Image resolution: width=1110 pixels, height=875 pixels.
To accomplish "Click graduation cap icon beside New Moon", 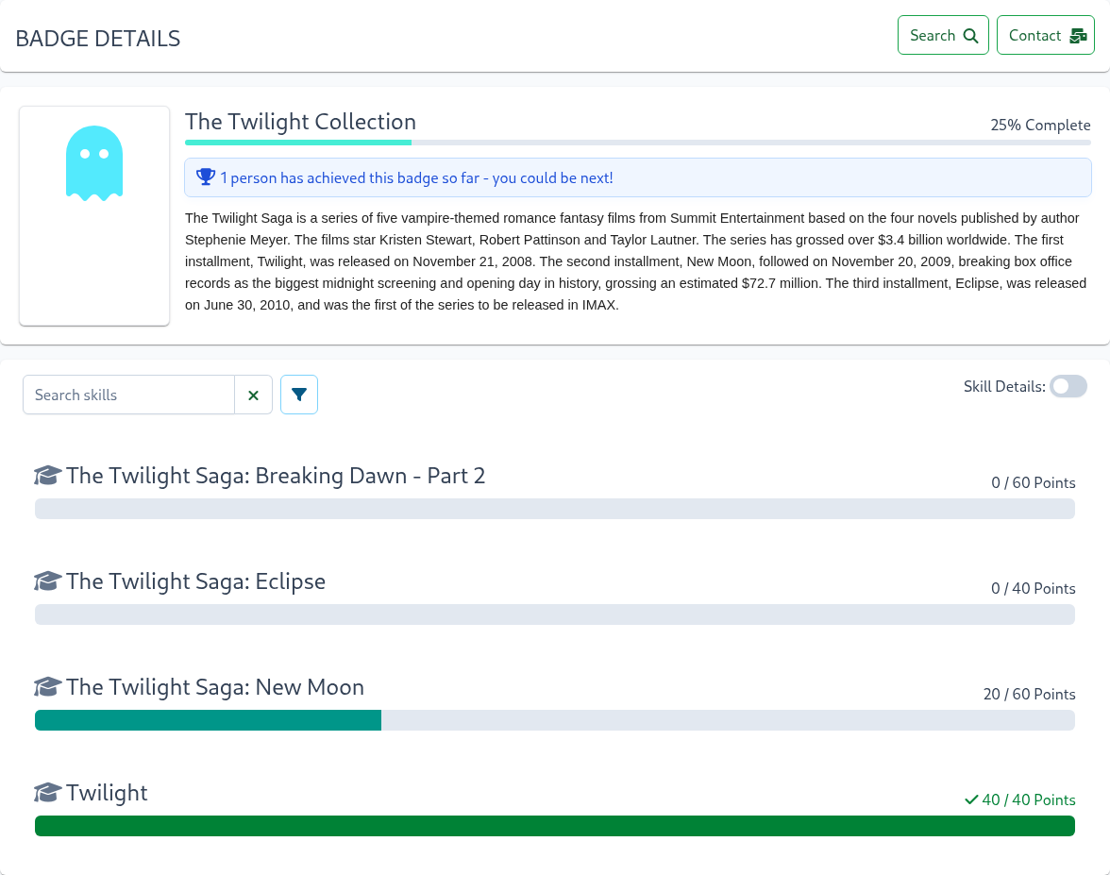I will [47, 687].
